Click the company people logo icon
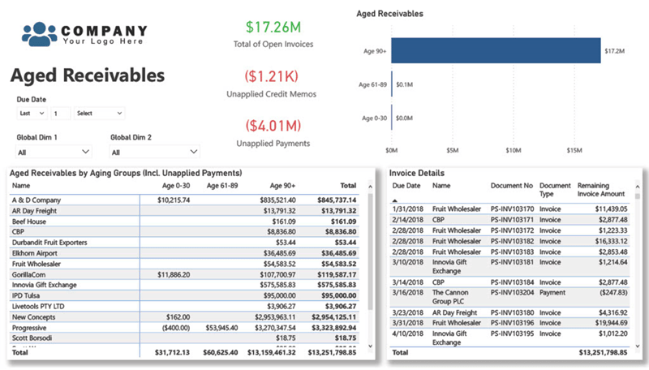This screenshot has height=370, width=649. click(x=39, y=33)
